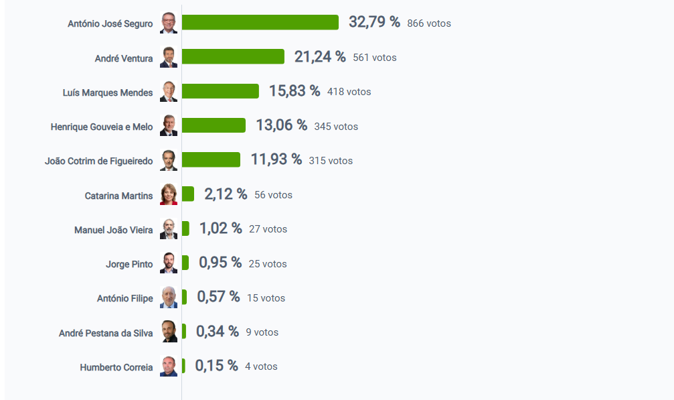The height and width of the screenshot is (400, 674).
Task: Click Manuel João Vieira's portrait
Action: (x=169, y=229)
